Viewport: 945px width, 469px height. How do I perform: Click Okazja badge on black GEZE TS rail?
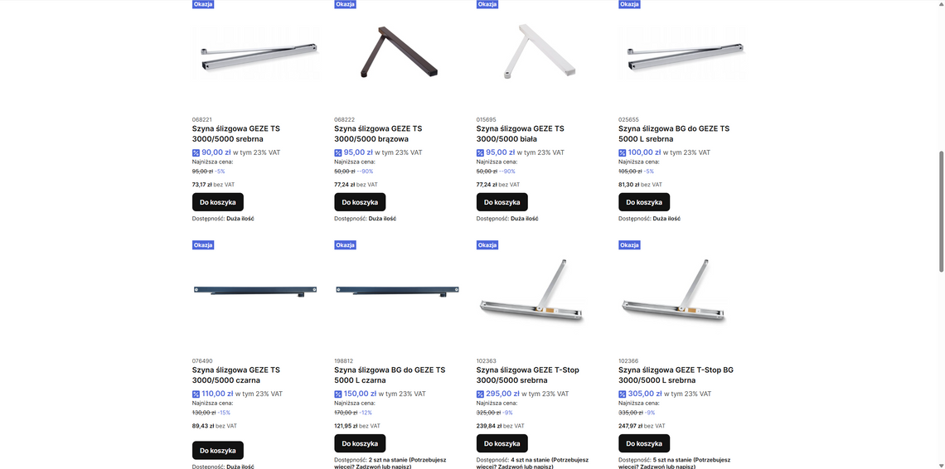pos(203,245)
